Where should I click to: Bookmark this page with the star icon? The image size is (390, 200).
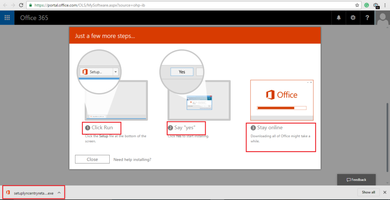tap(357, 5)
